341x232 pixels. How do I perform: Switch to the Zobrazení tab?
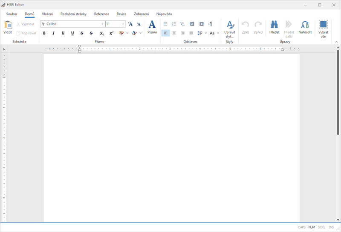(142, 14)
